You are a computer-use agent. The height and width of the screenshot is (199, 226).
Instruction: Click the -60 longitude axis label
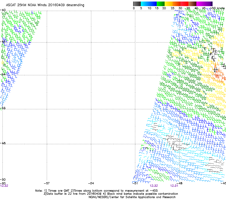pyautogui.click(x=3, y=183)
